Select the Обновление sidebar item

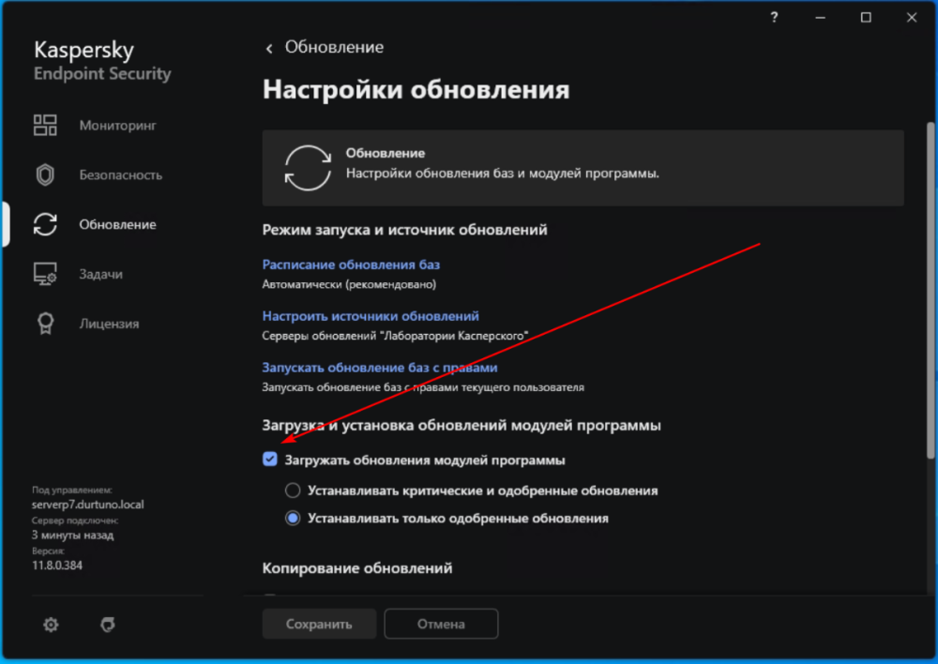tap(118, 224)
